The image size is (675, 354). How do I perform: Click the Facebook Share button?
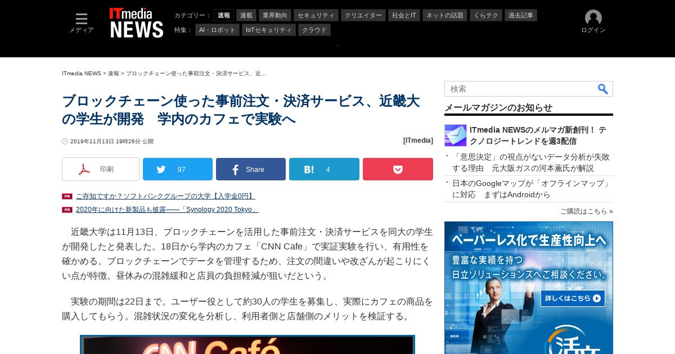pos(251,169)
